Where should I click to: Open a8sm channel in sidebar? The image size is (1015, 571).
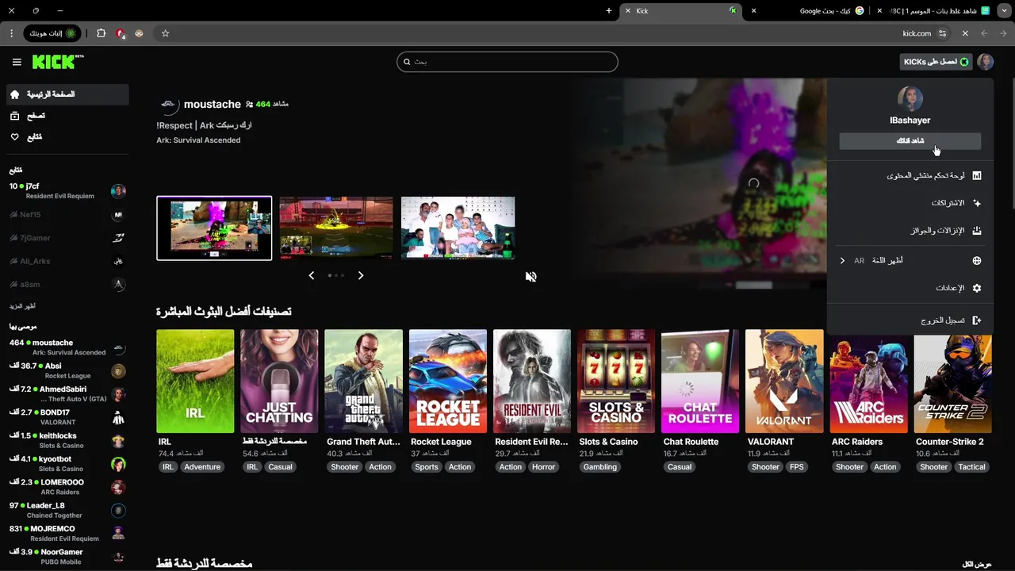[67, 284]
